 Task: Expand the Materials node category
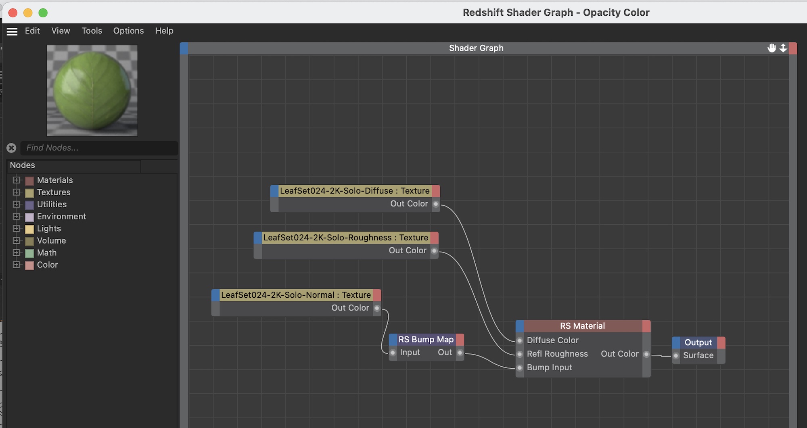point(16,180)
